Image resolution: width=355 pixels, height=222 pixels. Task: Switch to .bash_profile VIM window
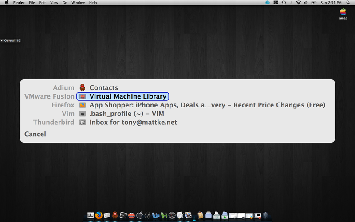[126, 114]
